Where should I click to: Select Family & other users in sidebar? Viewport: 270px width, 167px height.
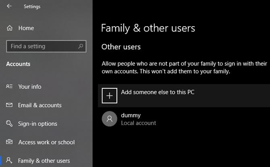pos(44,161)
